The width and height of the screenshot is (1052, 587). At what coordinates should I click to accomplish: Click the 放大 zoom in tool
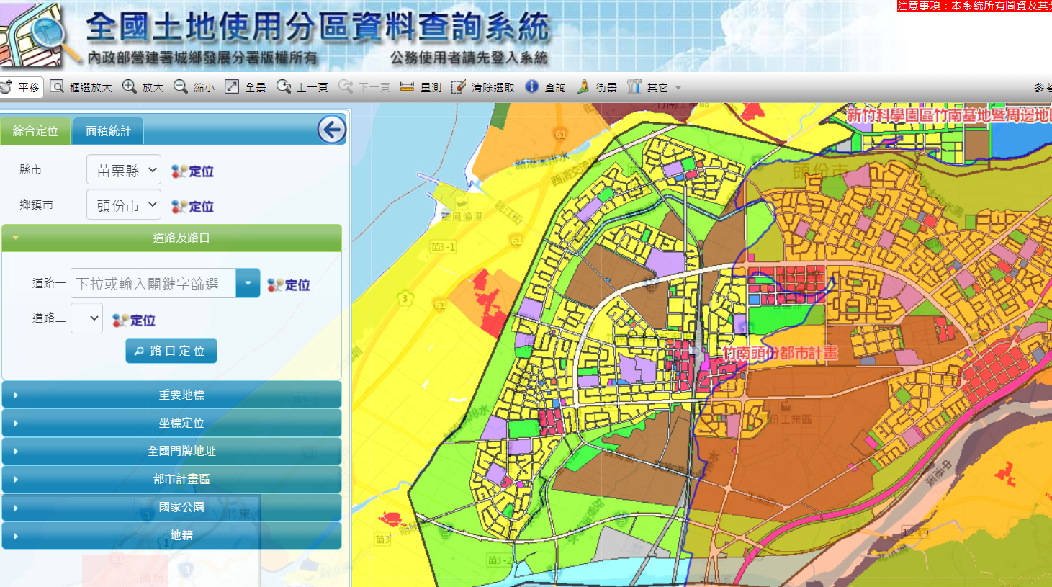coord(143,87)
